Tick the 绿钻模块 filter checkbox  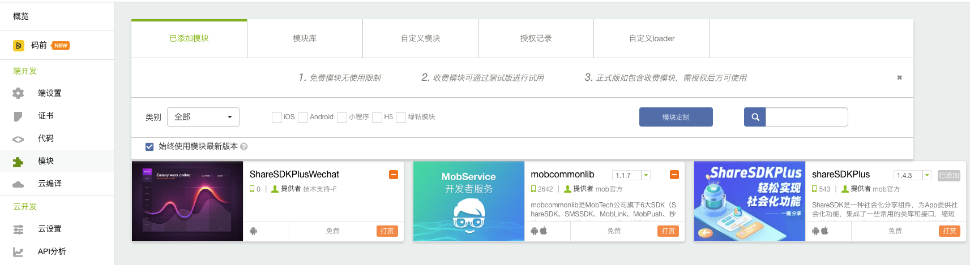[x=401, y=117]
